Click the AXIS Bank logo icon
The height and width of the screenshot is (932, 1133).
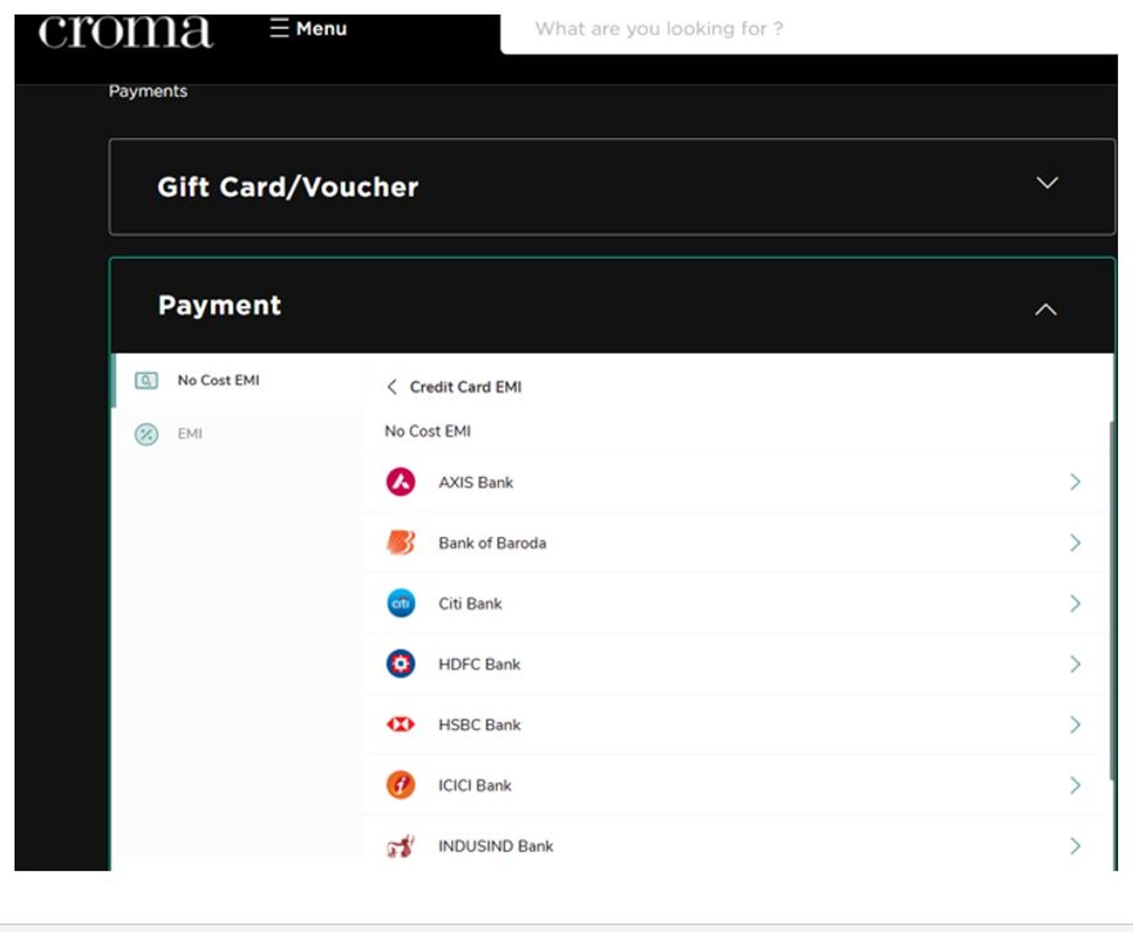click(x=400, y=482)
